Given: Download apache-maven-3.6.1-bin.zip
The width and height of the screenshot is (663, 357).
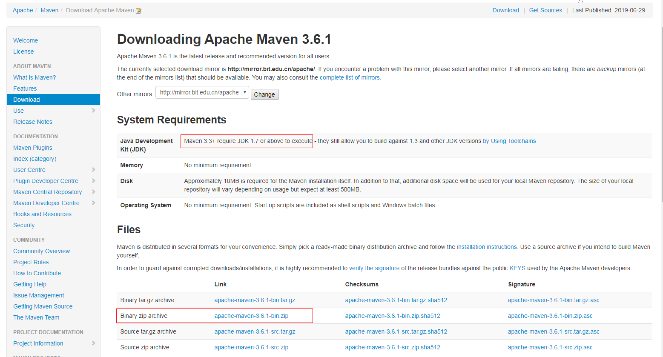Looking at the screenshot, I should [x=251, y=316].
